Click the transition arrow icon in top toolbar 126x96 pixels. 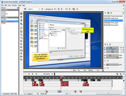[x=66, y=9]
